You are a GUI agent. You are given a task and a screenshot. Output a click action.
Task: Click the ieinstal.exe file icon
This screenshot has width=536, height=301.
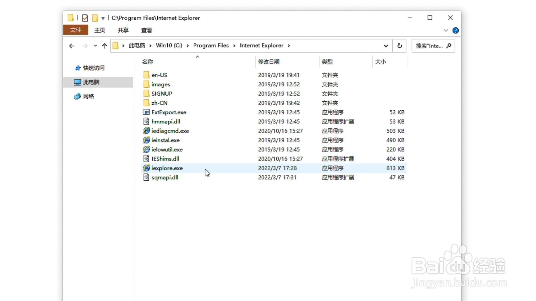146,140
